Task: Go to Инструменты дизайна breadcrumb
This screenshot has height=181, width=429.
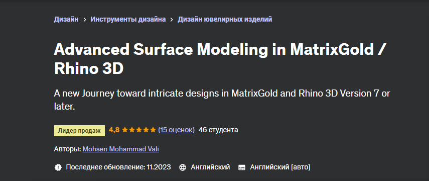Action: (128, 19)
